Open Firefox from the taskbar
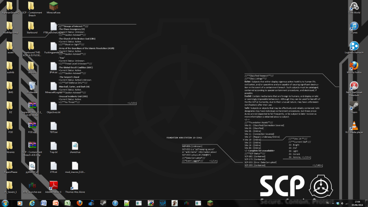The image size is (368, 207). [79, 203]
